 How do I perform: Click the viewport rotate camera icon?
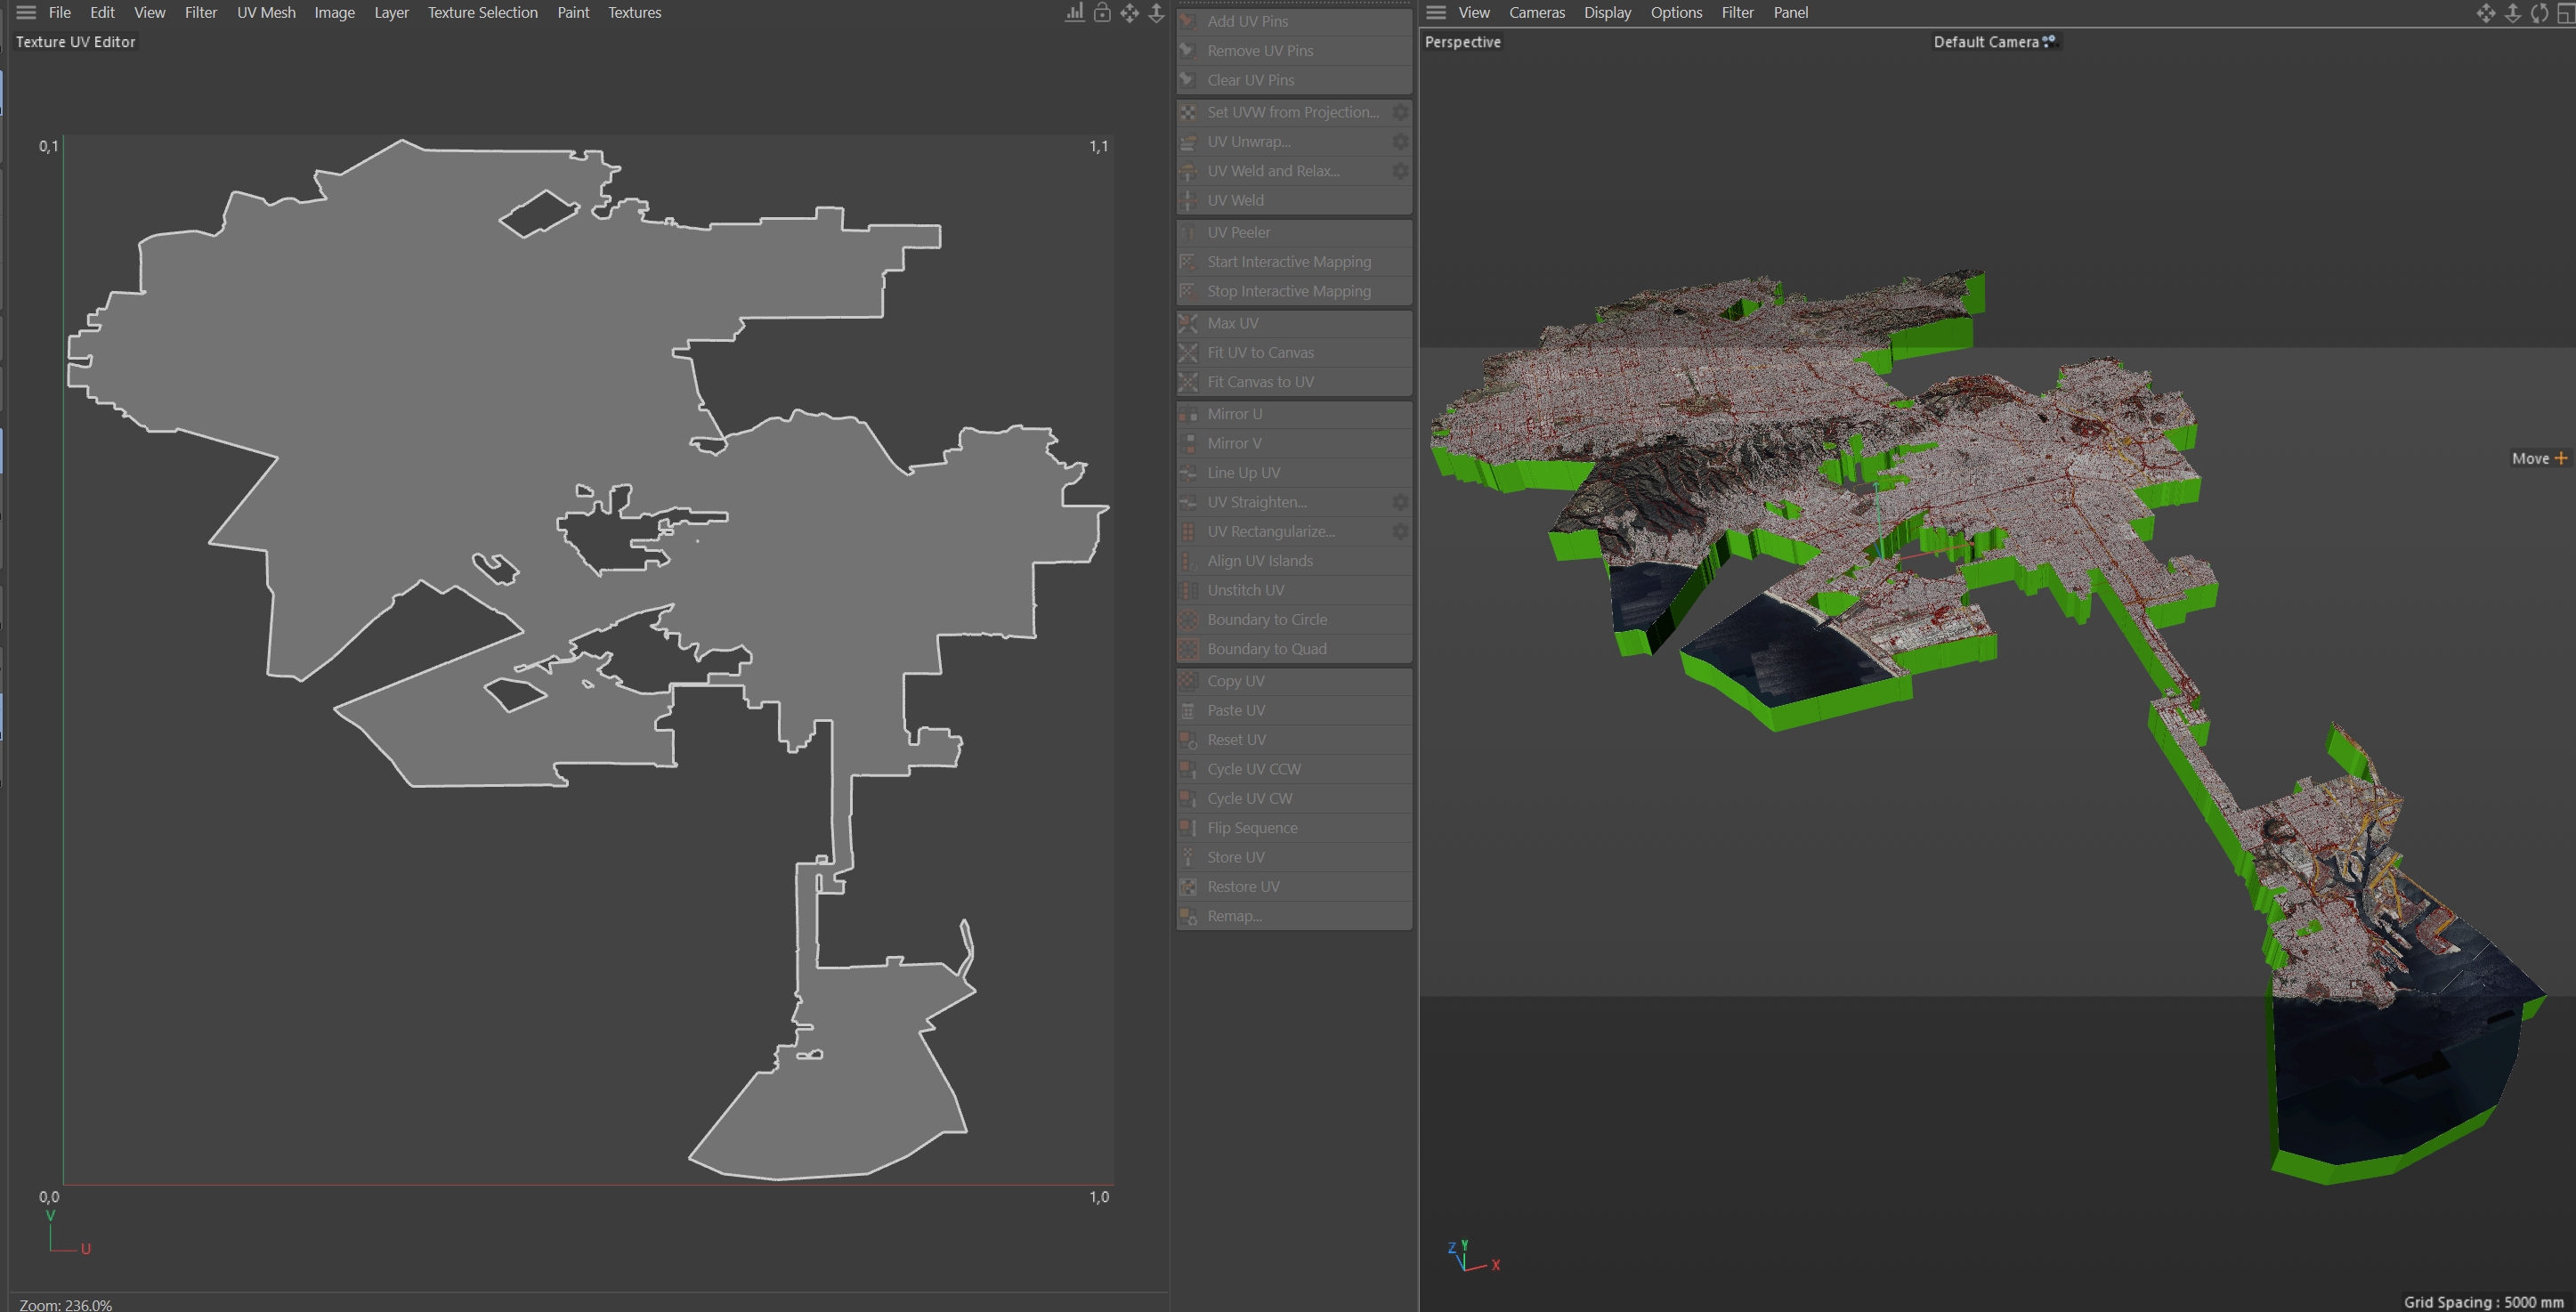click(2539, 13)
